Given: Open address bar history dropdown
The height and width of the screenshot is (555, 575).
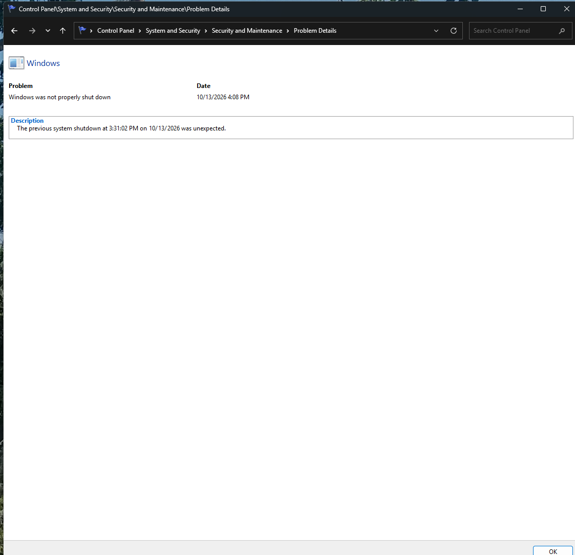Looking at the screenshot, I should (436, 31).
